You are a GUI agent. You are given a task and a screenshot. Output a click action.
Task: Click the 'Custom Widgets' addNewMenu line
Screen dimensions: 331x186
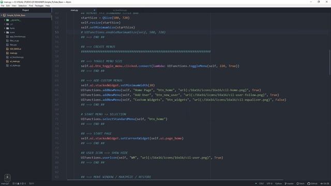coord(183,100)
